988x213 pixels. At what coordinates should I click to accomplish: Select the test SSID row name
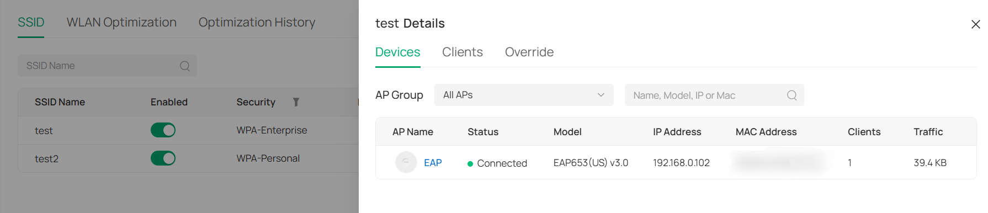44,131
